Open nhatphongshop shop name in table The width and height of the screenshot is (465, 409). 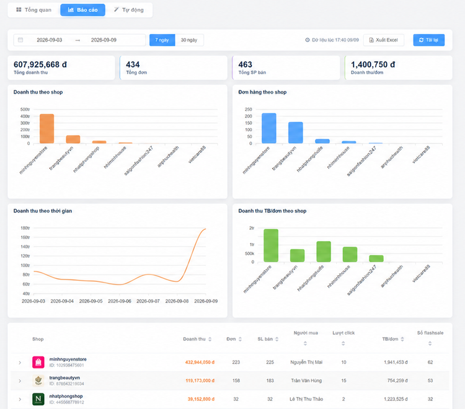point(66,396)
